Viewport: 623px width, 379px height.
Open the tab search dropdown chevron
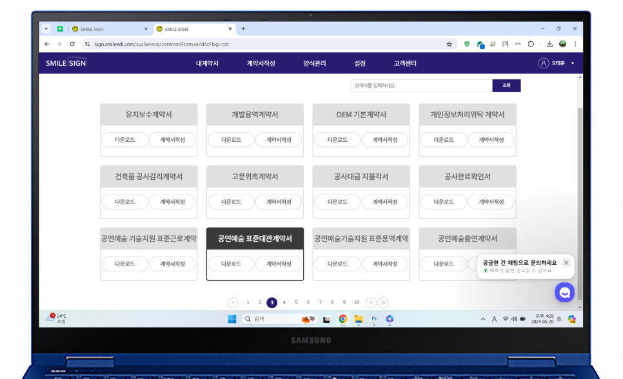(x=46, y=28)
